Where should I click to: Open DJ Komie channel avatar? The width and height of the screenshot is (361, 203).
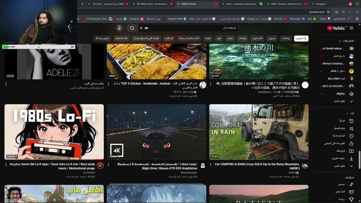(x=100, y=166)
